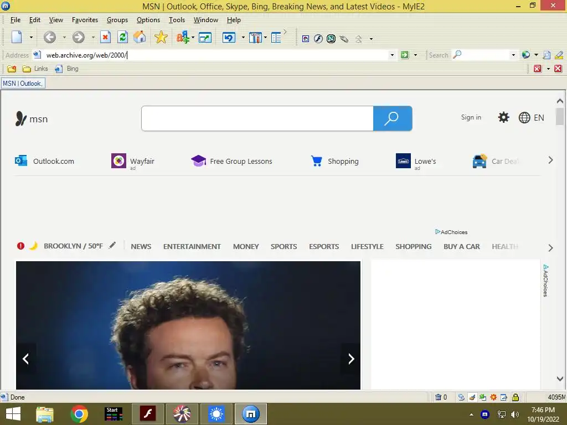567x425 pixels.
Task: Open the Back button history dropdown arrow
Action: [64, 37]
